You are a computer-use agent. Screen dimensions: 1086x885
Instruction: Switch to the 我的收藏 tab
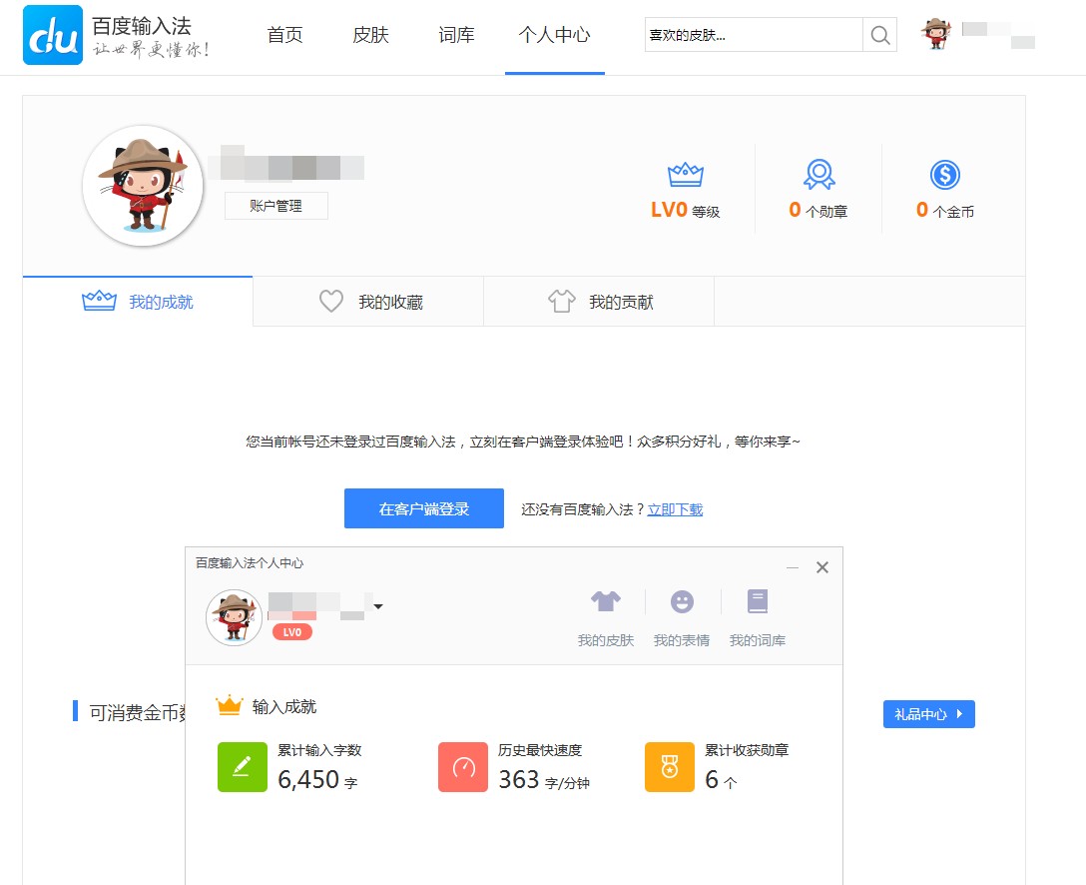point(368,301)
